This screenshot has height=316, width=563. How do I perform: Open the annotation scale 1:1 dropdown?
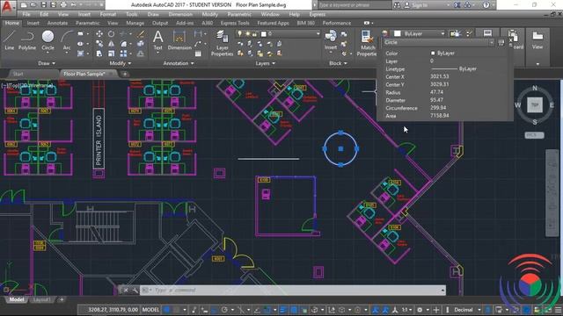tap(406, 310)
